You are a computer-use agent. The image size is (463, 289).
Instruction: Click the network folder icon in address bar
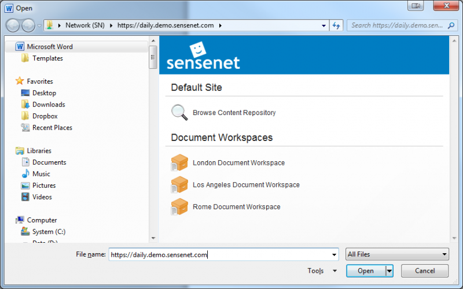(x=50, y=25)
